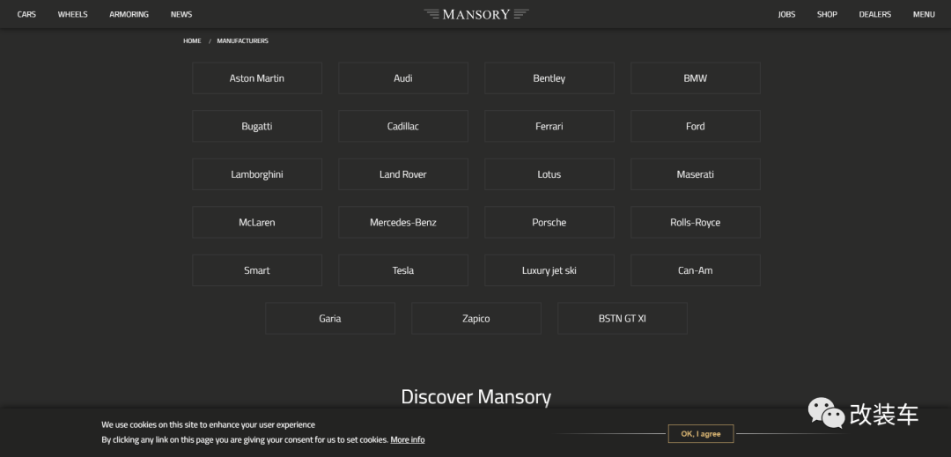Open the Maserati manufacturer tile
Image resolution: width=951 pixels, height=457 pixels.
tap(696, 174)
